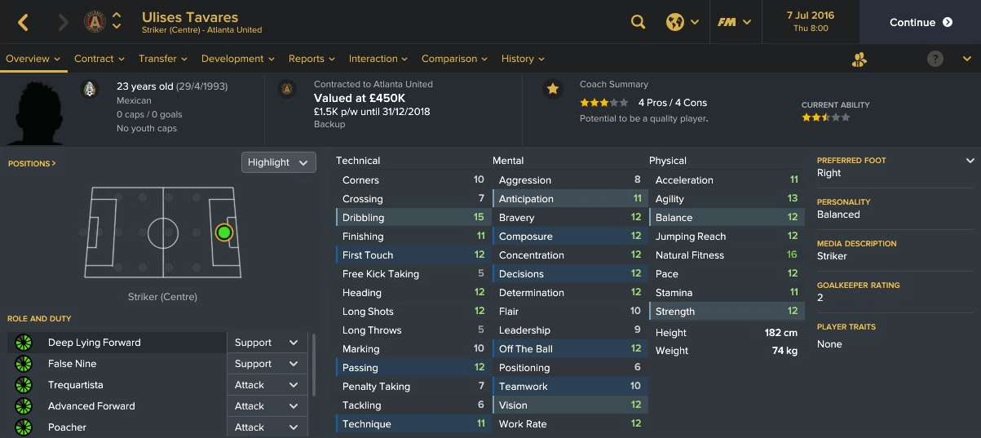Image resolution: width=981 pixels, height=438 pixels.
Task: Go back with the yellow arrow
Action: (23, 23)
